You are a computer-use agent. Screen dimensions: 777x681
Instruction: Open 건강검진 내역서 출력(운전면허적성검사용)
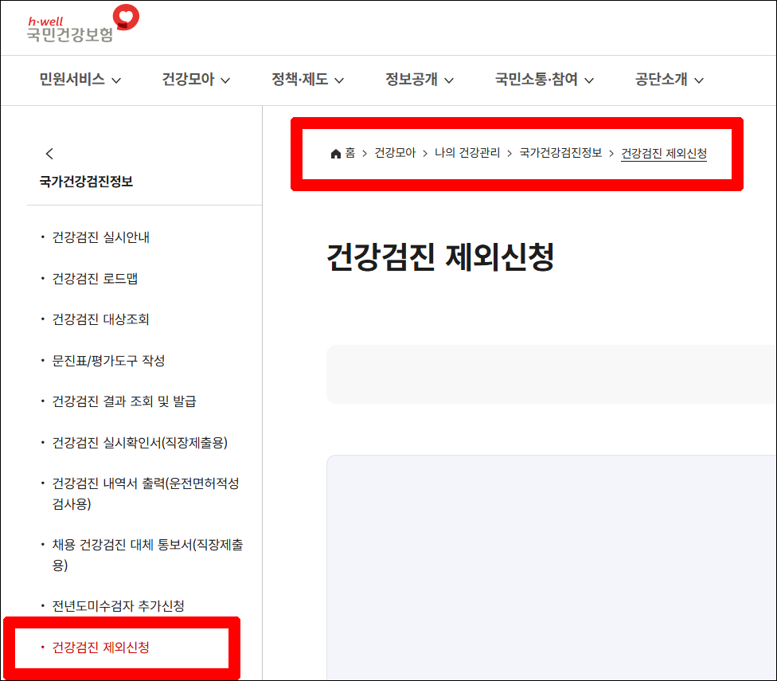click(x=146, y=494)
